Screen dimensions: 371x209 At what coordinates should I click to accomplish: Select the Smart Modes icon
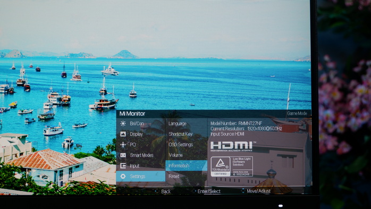(123, 155)
